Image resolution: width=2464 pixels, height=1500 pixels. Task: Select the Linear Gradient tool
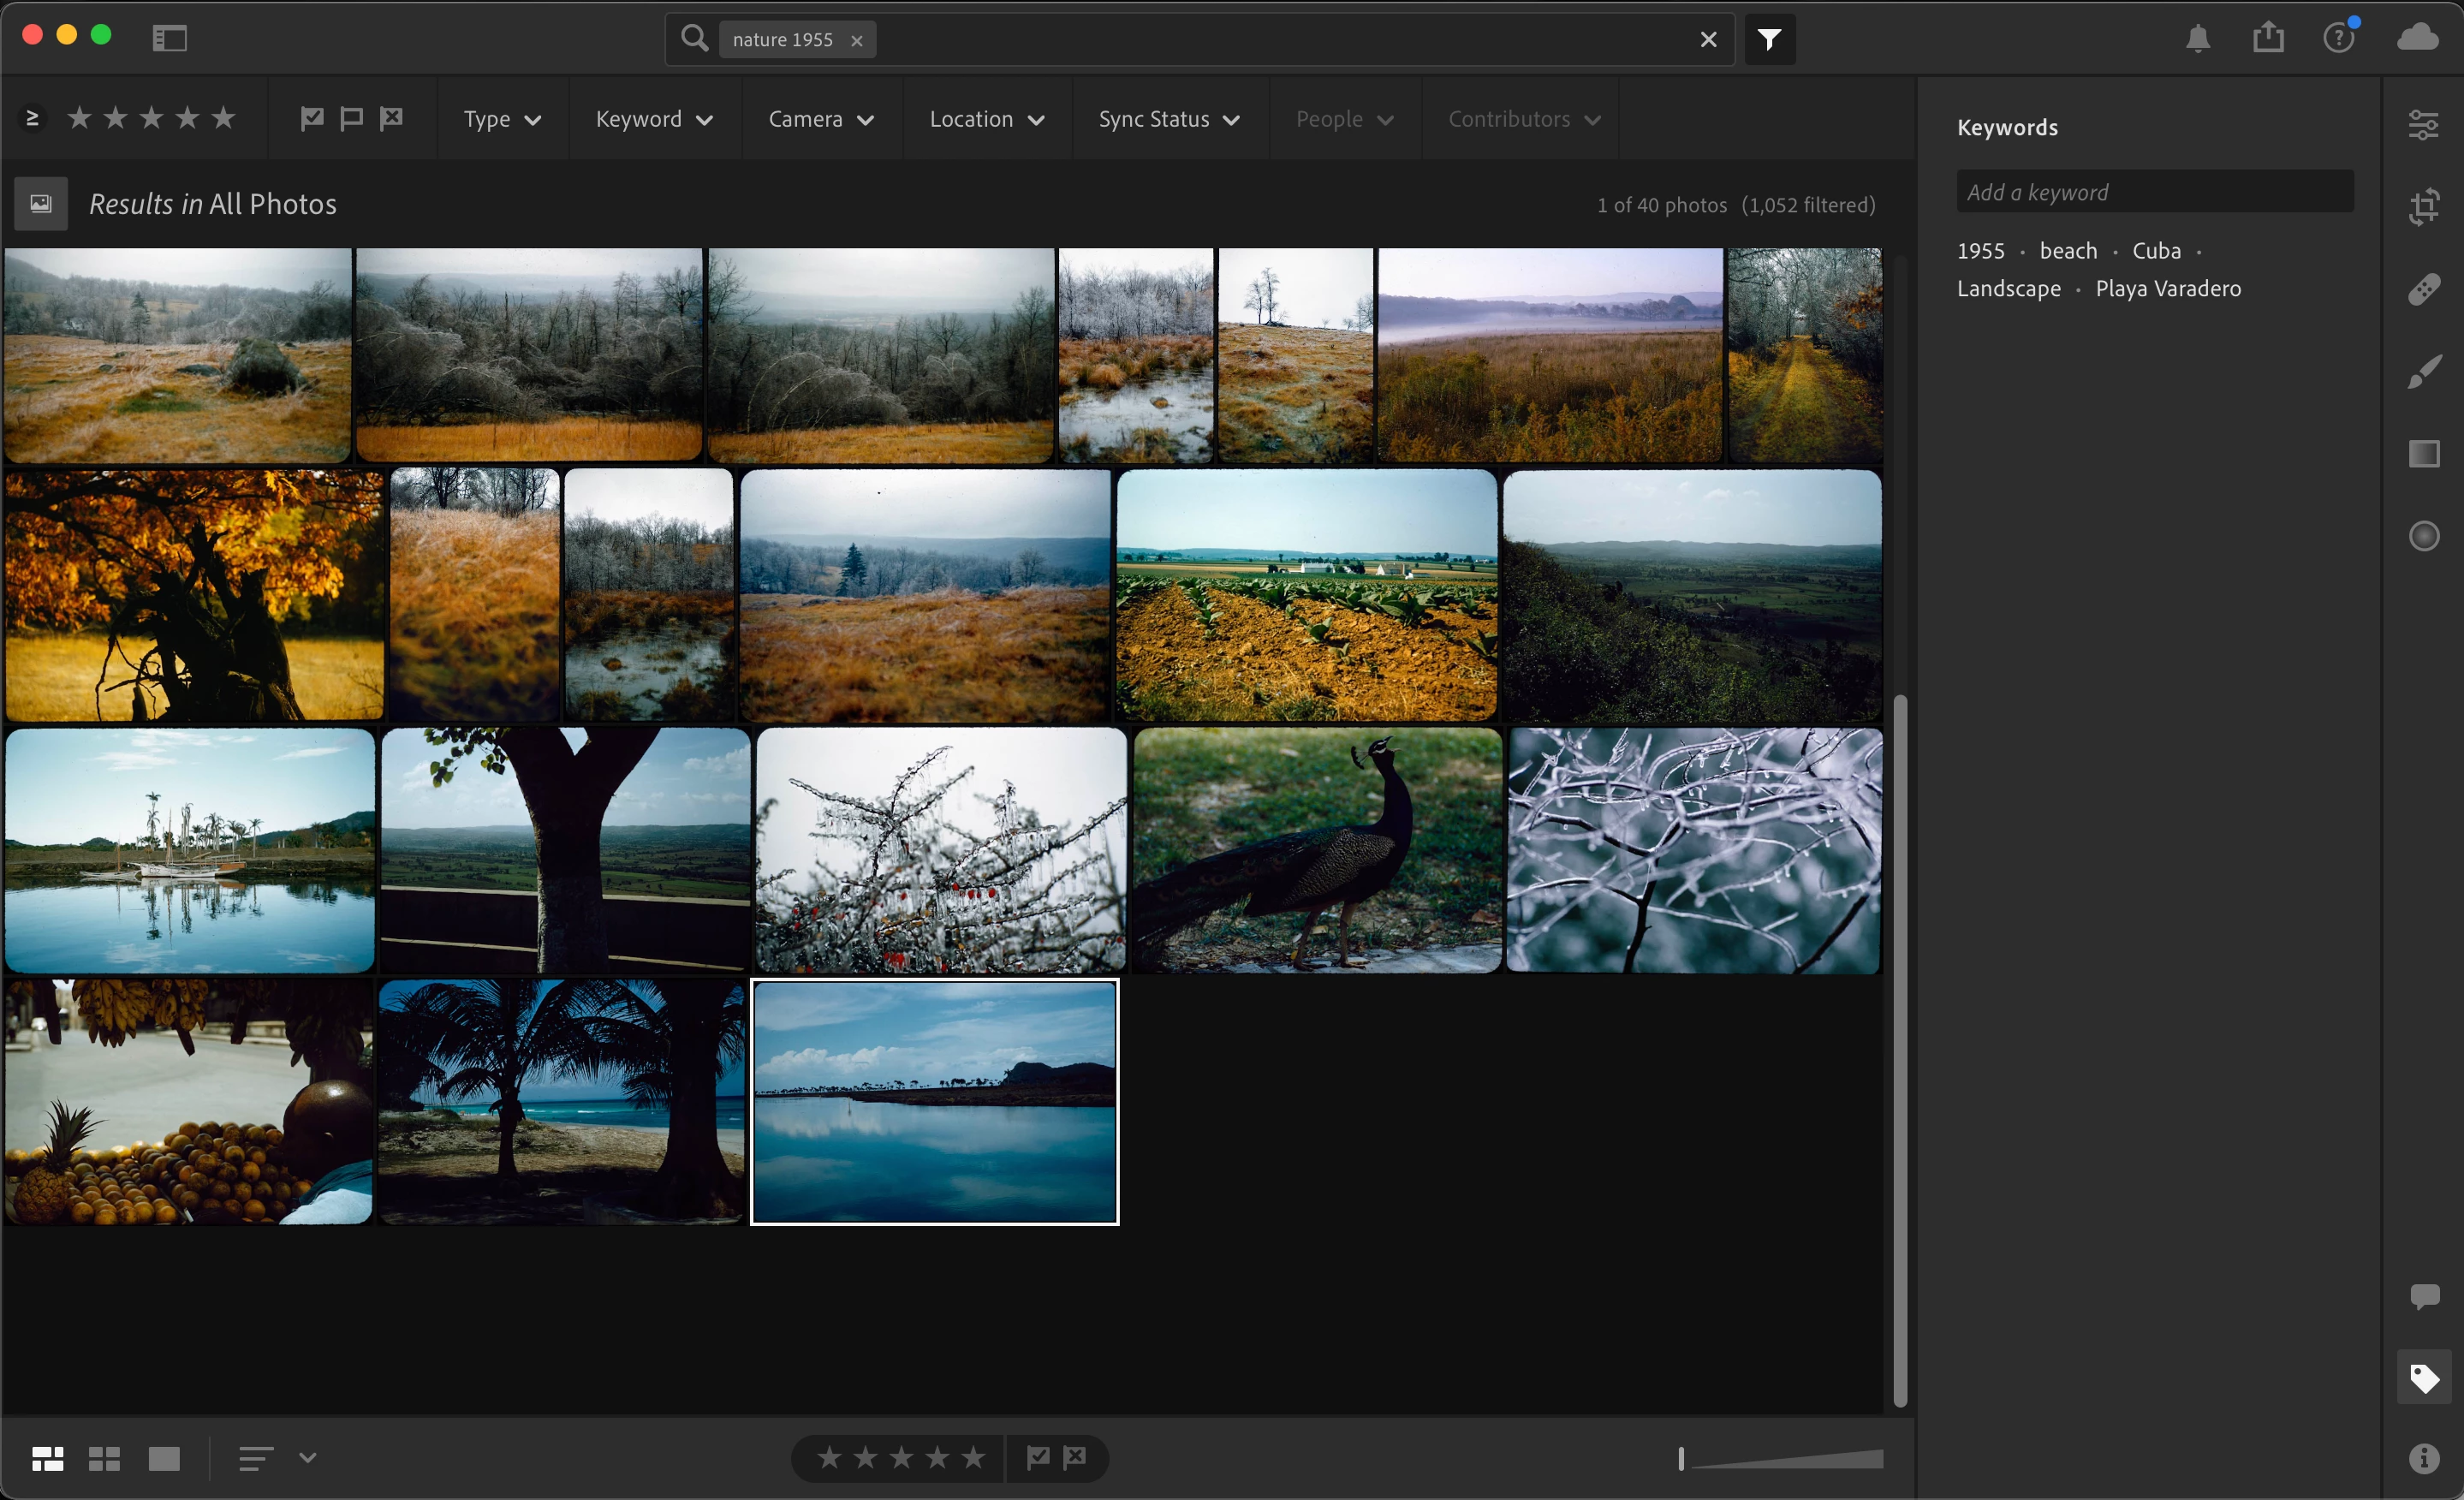(2423, 454)
